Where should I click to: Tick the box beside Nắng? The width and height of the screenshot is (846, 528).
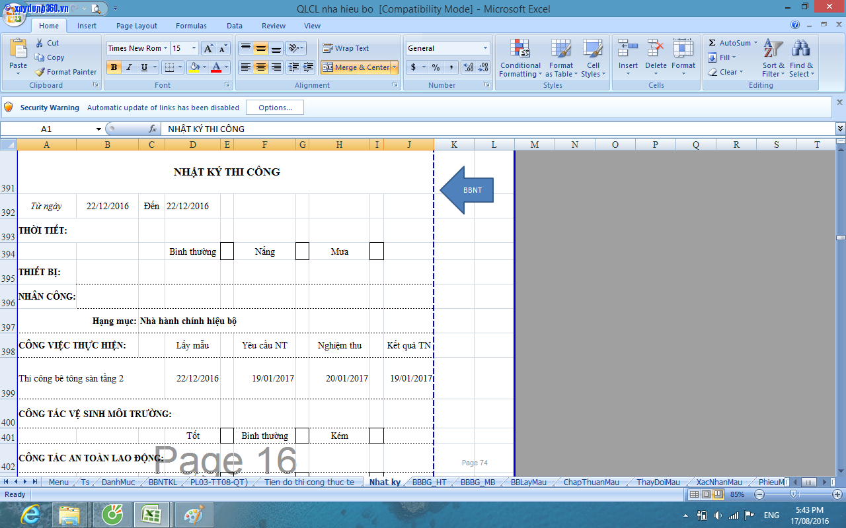pos(302,251)
